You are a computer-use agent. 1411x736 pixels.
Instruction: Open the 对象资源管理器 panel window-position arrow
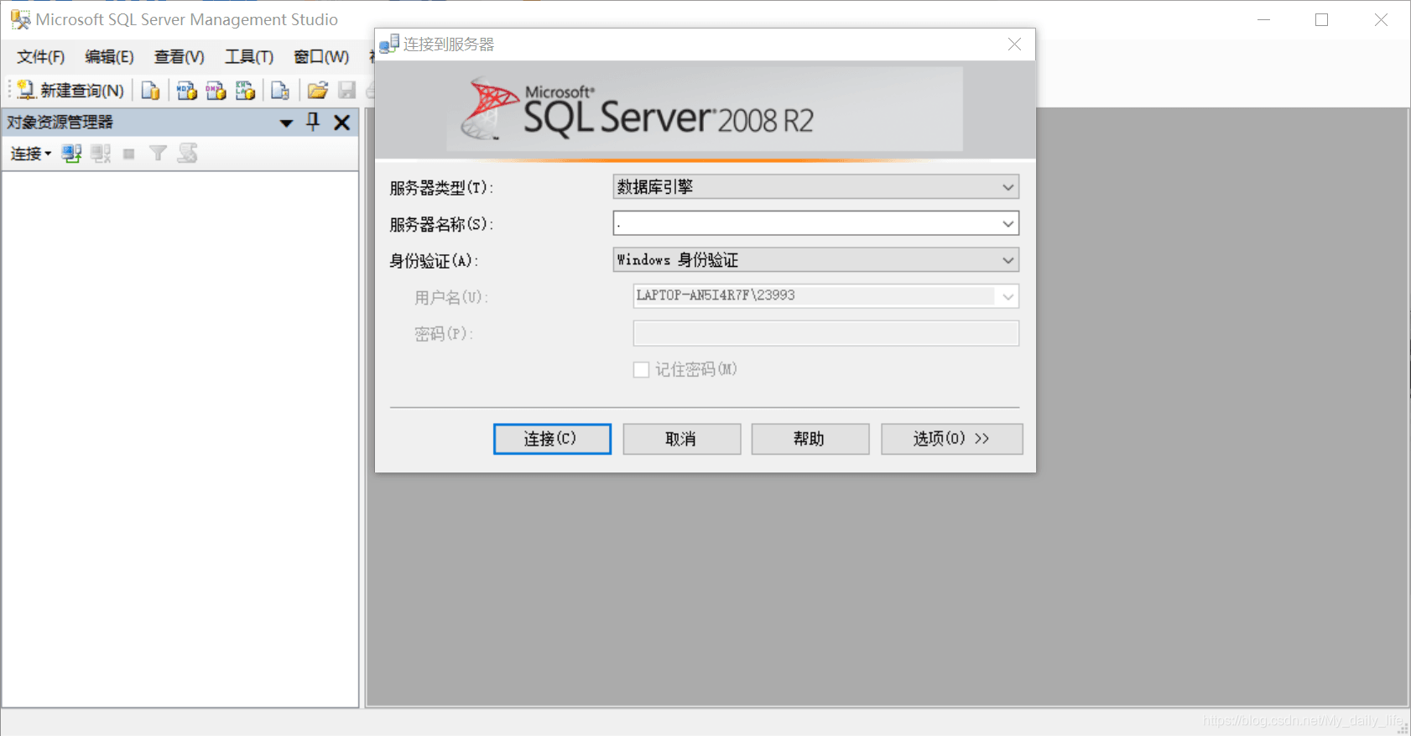286,123
